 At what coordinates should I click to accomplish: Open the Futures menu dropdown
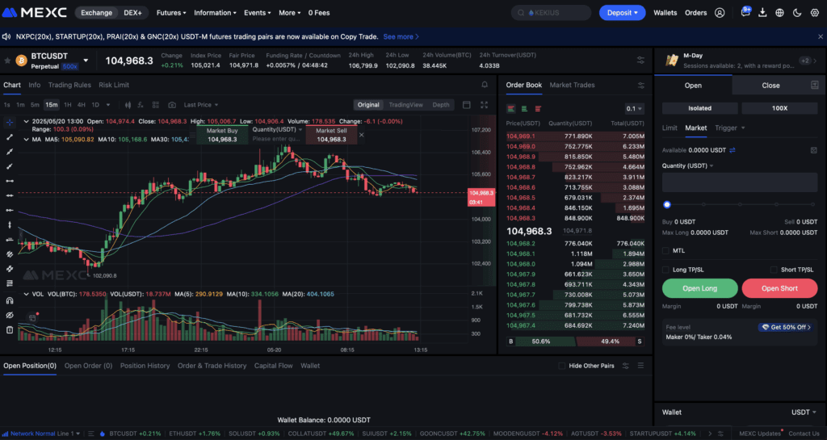click(x=171, y=13)
